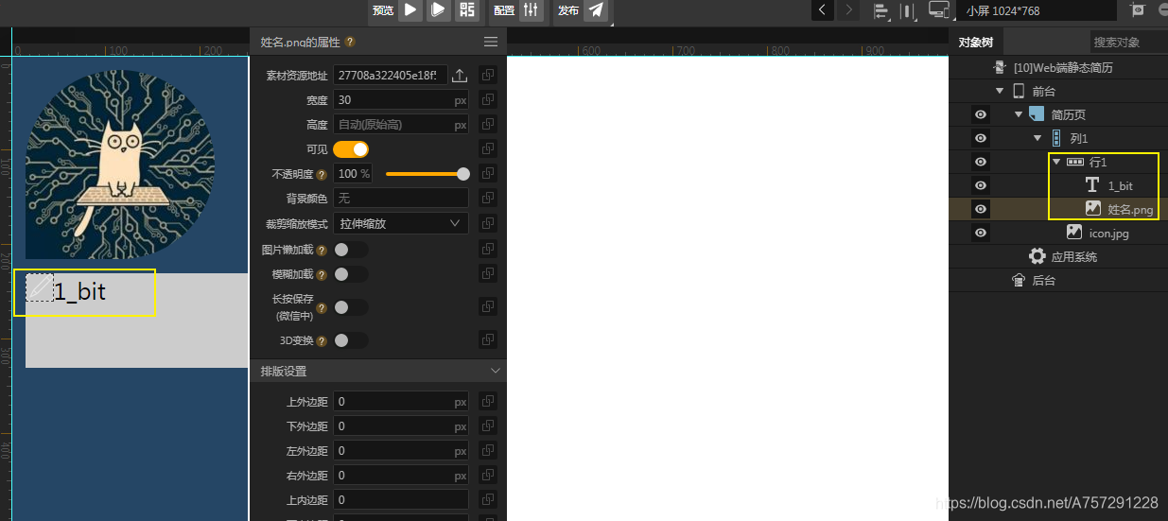
Task: Collapse the 列1 tree node
Action: click(x=1037, y=138)
